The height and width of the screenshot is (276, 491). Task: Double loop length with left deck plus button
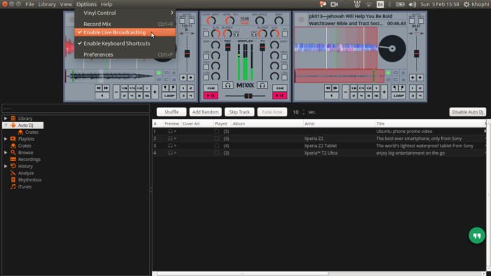[x=155, y=92]
